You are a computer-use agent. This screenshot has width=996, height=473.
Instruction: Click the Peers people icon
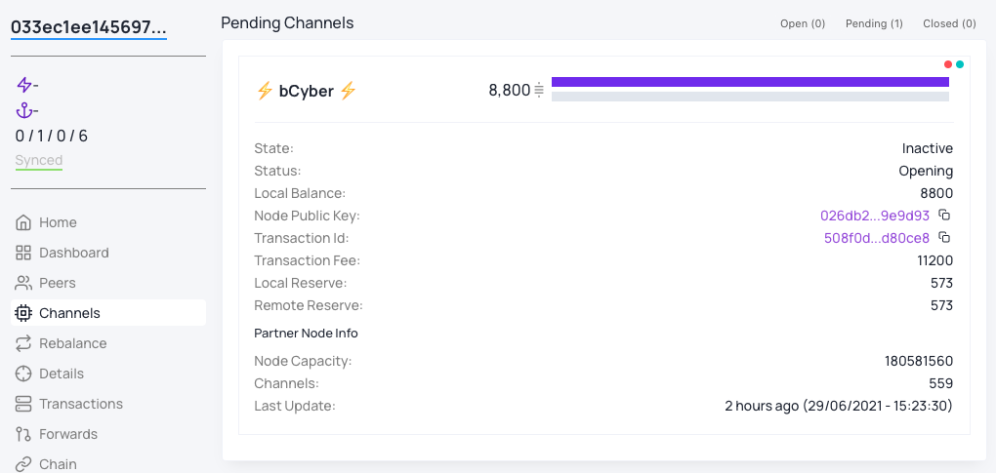pyautogui.click(x=23, y=283)
